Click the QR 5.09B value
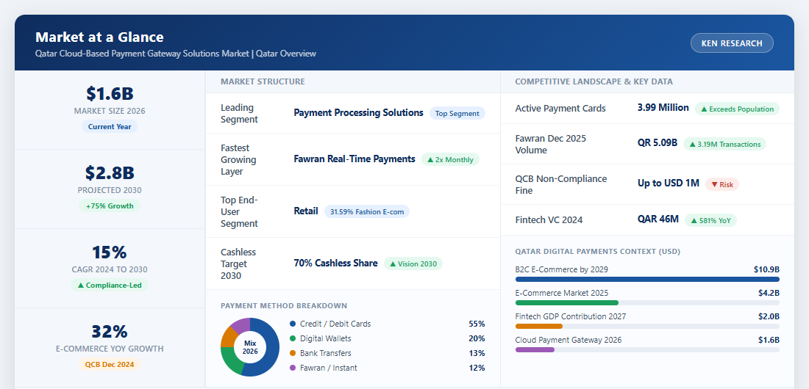Viewport: 809px width, 389px height. pos(657,143)
